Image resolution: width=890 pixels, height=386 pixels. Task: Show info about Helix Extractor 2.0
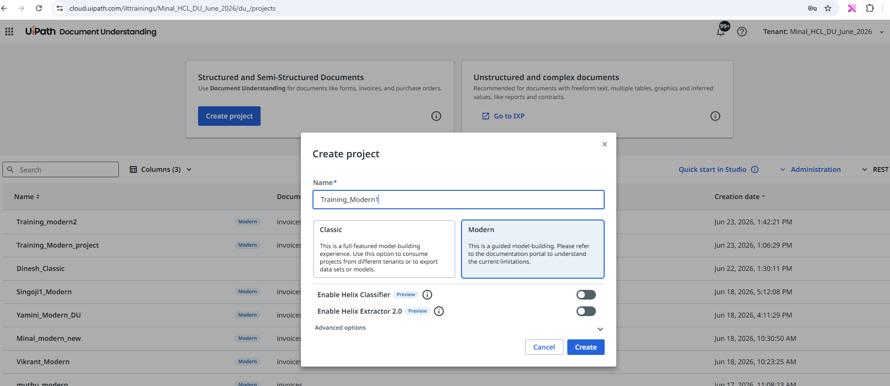click(x=439, y=311)
